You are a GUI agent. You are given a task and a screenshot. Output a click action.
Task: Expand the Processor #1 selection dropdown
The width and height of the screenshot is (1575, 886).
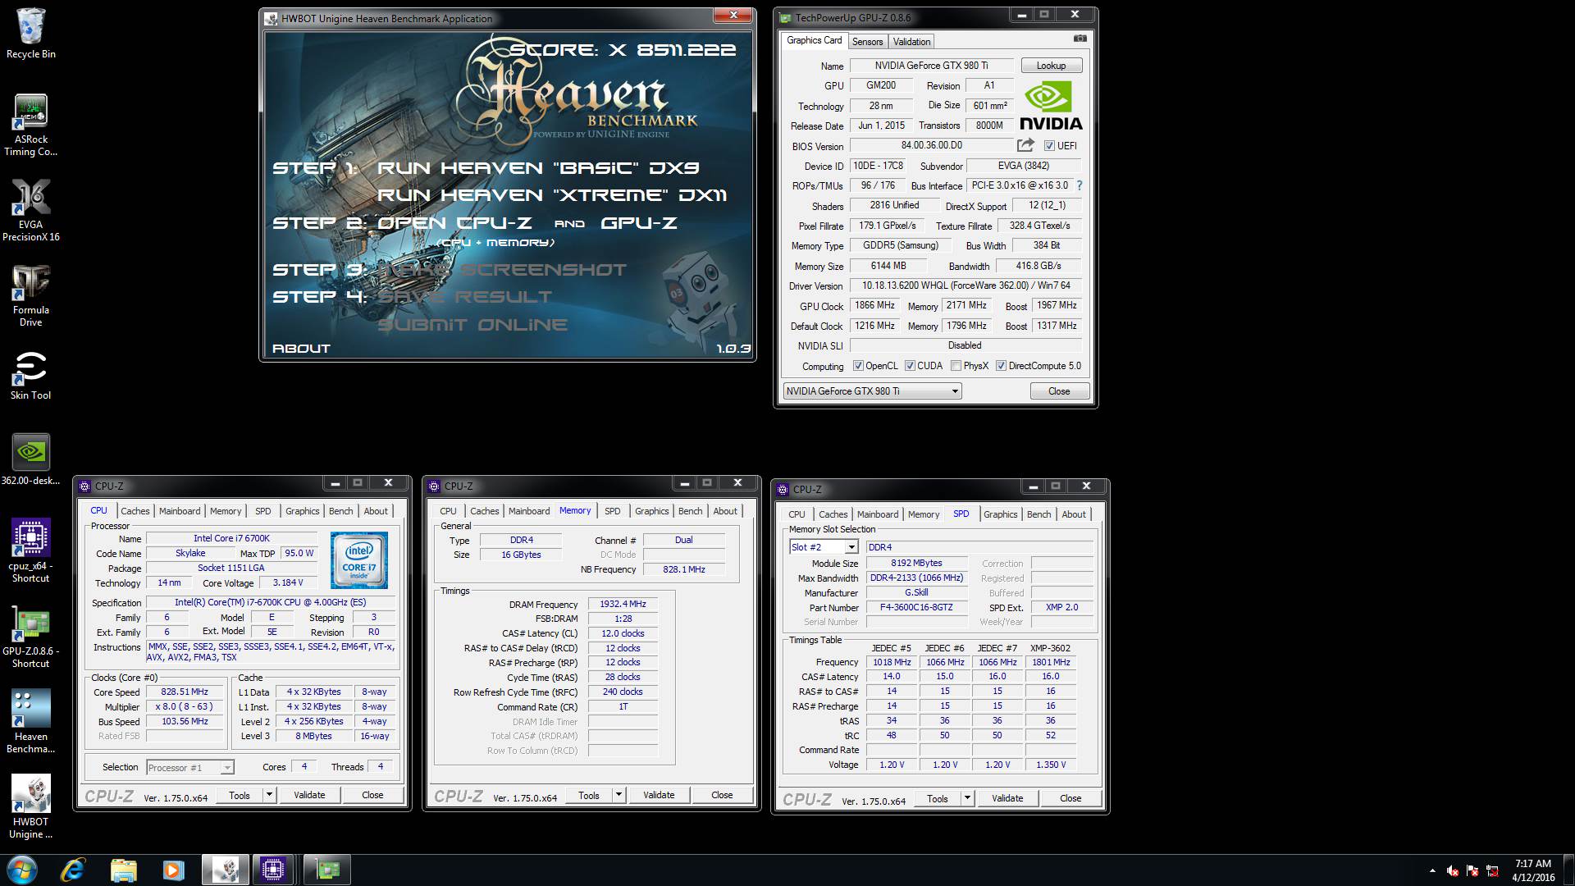click(227, 768)
